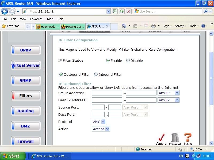Select the Disable IP Filter radio button
This screenshot has height=160, width=214.
click(128, 61)
